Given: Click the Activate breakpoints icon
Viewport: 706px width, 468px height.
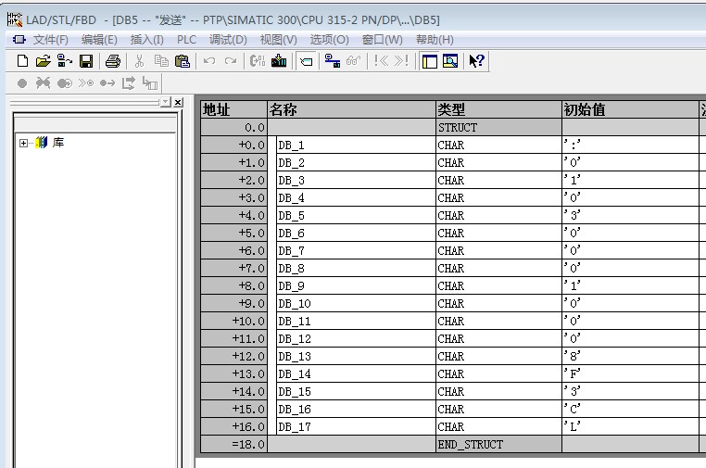Looking at the screenshot, I should coord(64,83).
